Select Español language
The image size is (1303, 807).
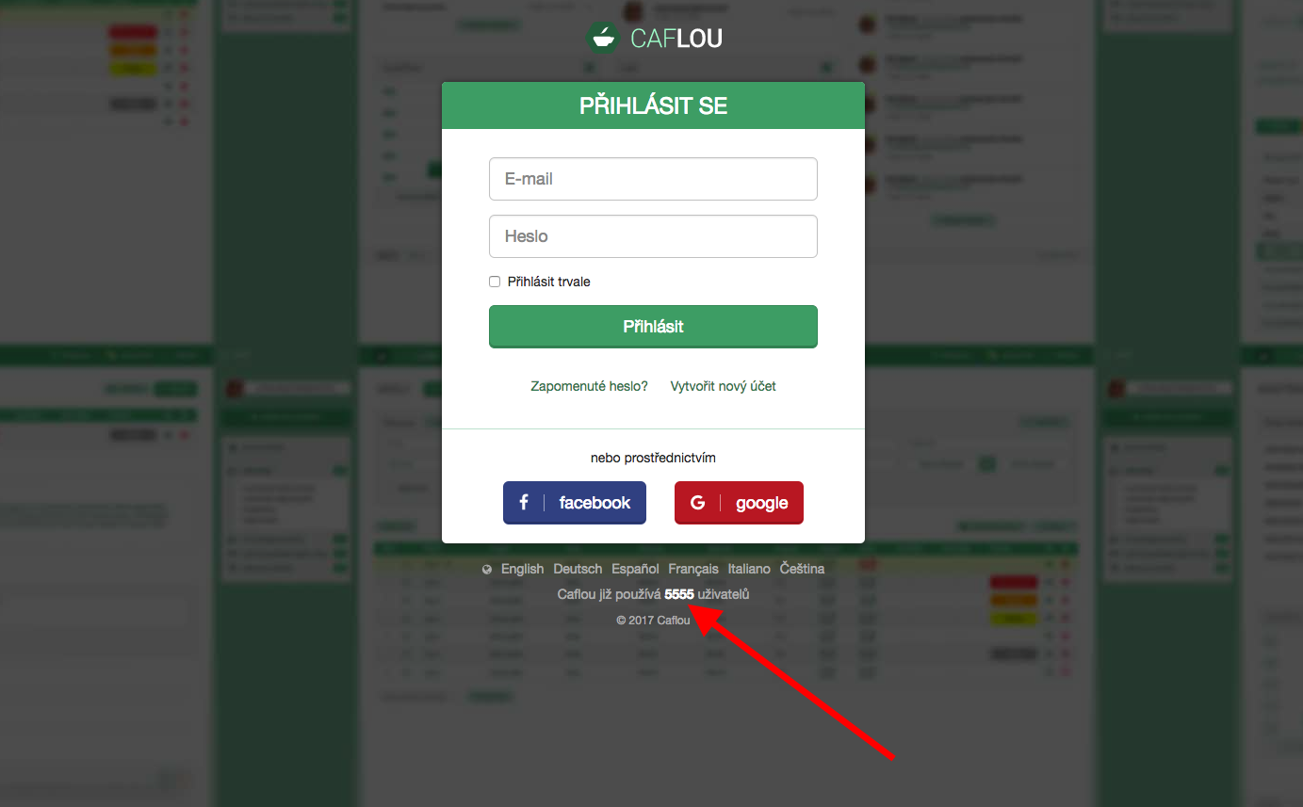tap(635, 569)
